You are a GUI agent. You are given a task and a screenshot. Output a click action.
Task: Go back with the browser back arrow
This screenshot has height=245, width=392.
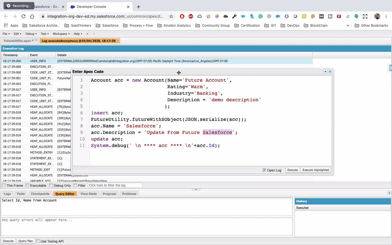coord(6,16)
